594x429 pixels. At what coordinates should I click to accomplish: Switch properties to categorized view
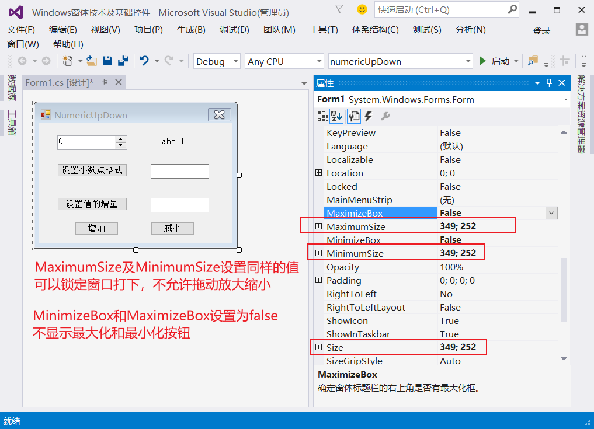322,116
